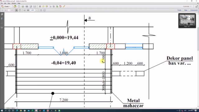Click the 200% zoom value field
This screenshot has width=199, height=112.
click(x=33, y=10)
